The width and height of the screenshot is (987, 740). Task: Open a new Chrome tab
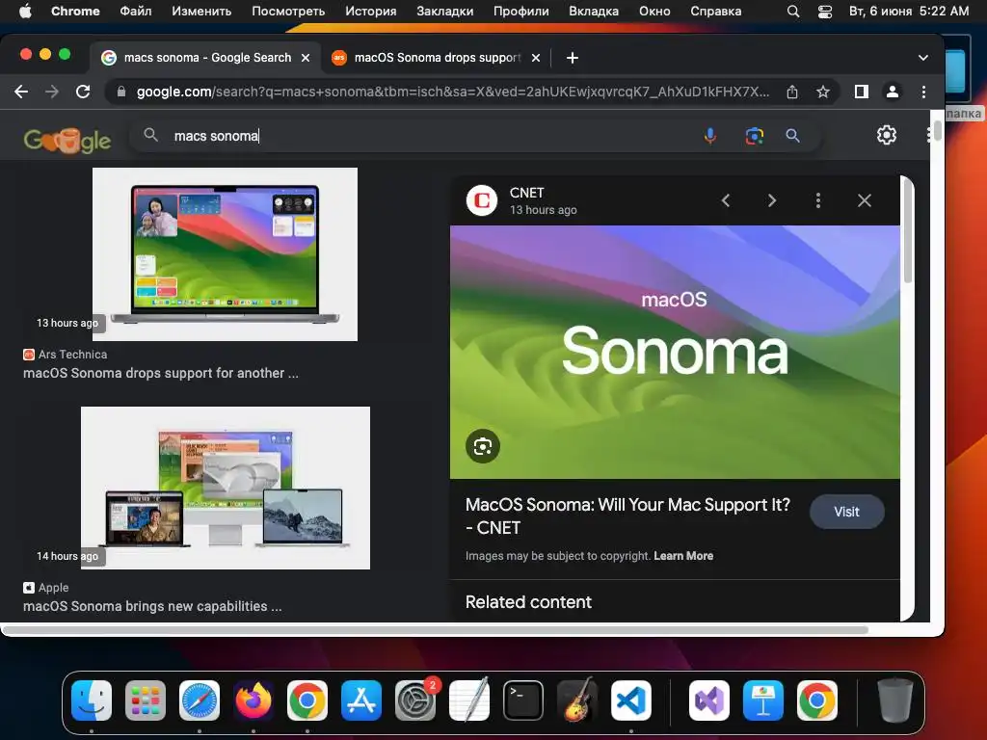573,58
